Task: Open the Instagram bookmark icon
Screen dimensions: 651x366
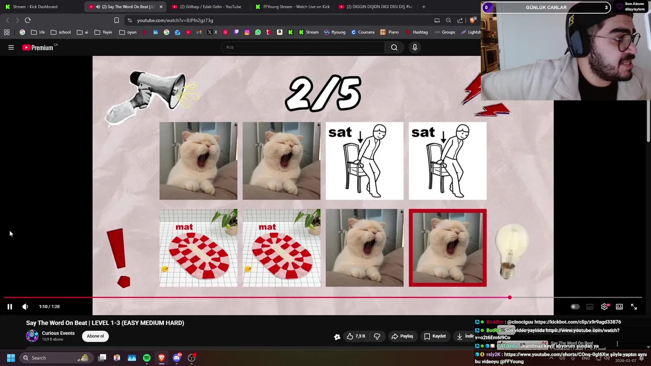Action: pyautogui.click(x=247, y=32)
